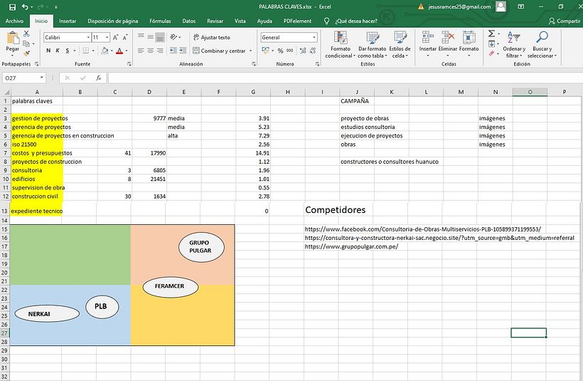Click ¿Qué desea hacer? search box
Viewport: 583px width, 381px height.
point(351,21)
